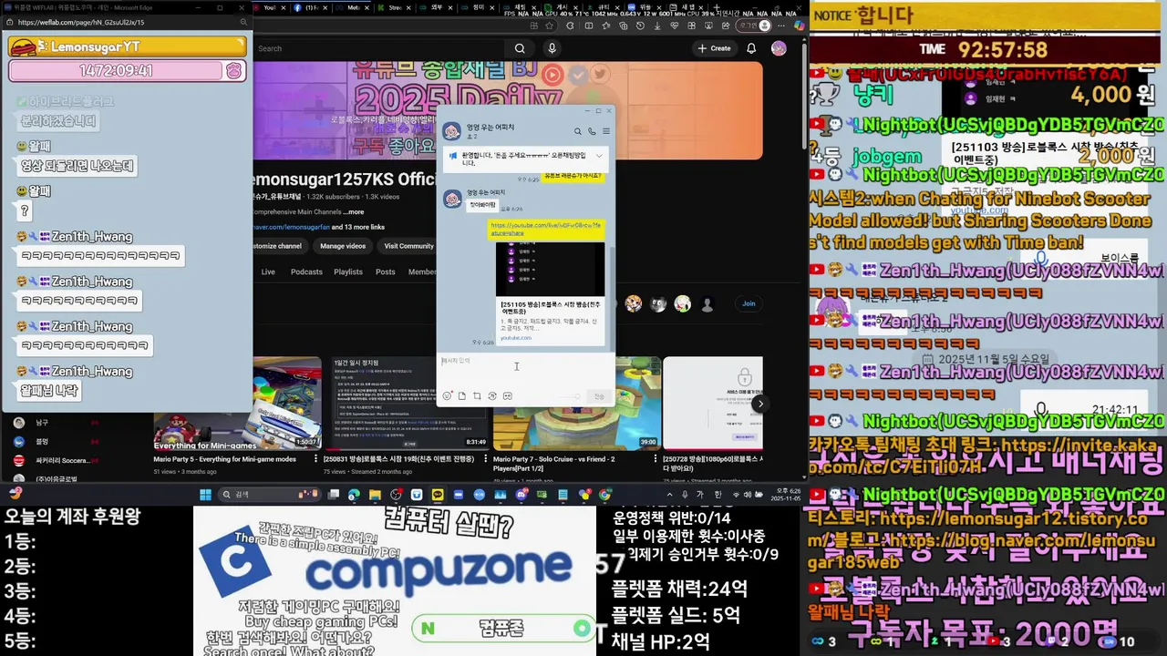
Task: Switch to the Posts channel tab
Action: pos(386,272)
